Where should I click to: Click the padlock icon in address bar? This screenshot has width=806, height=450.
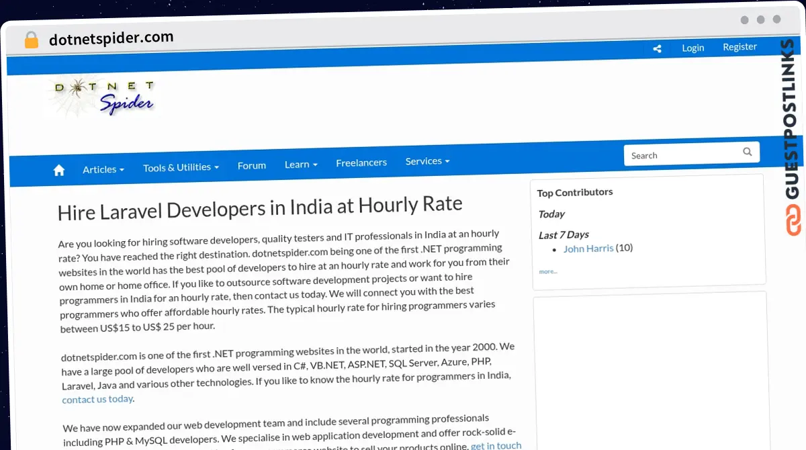pyautogui.click(x=31, y=40)
